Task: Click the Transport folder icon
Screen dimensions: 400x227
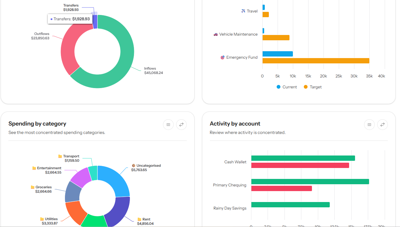Action: (60, 156)
